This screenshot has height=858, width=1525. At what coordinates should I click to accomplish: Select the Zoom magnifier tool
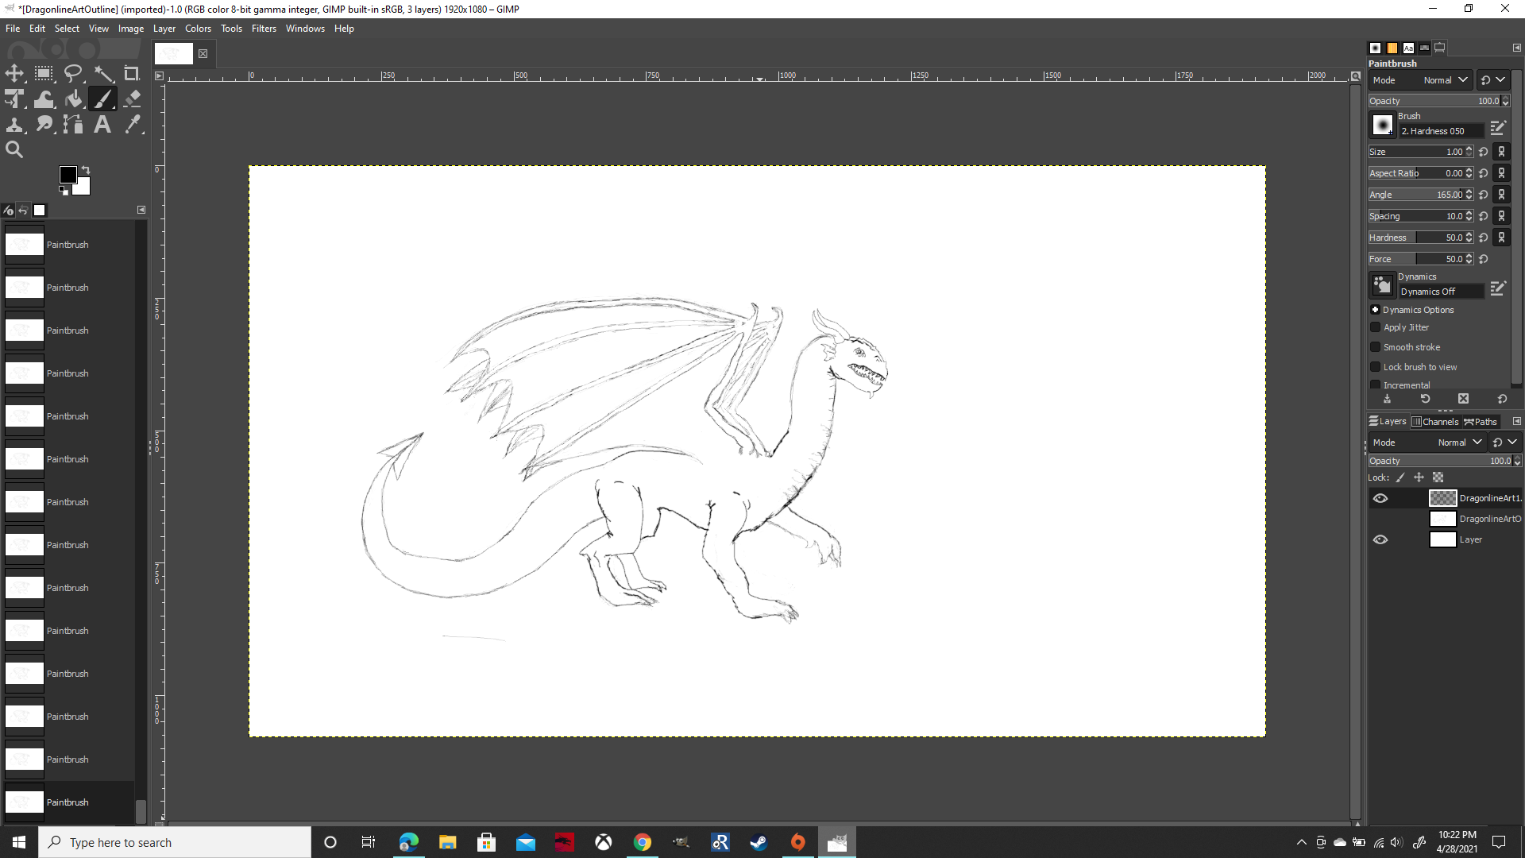tap(14, 150)
